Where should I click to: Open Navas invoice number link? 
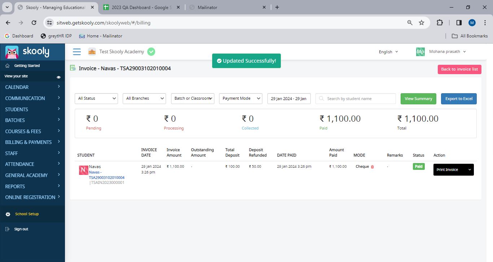click(x=107, y=175)
